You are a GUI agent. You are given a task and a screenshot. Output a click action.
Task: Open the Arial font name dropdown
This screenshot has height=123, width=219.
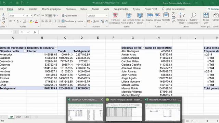pos(24,16)
